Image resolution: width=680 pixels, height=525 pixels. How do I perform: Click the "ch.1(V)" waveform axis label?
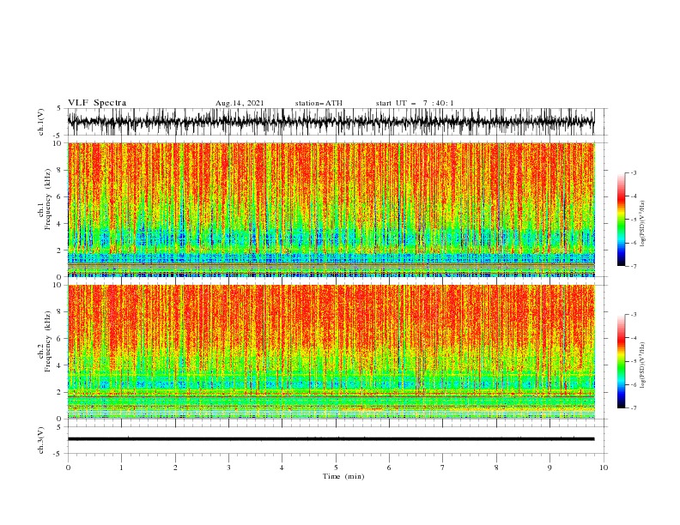41,122
